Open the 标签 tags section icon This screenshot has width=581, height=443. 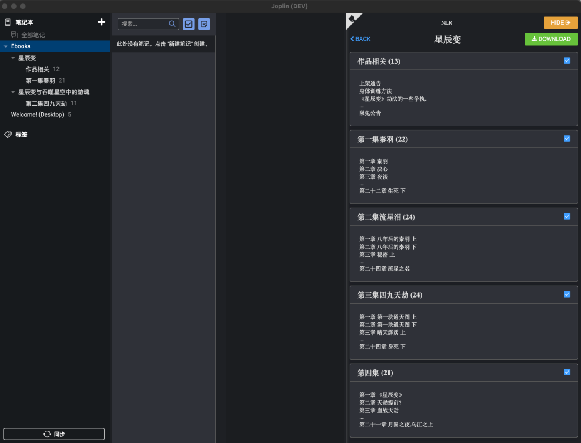8,134
